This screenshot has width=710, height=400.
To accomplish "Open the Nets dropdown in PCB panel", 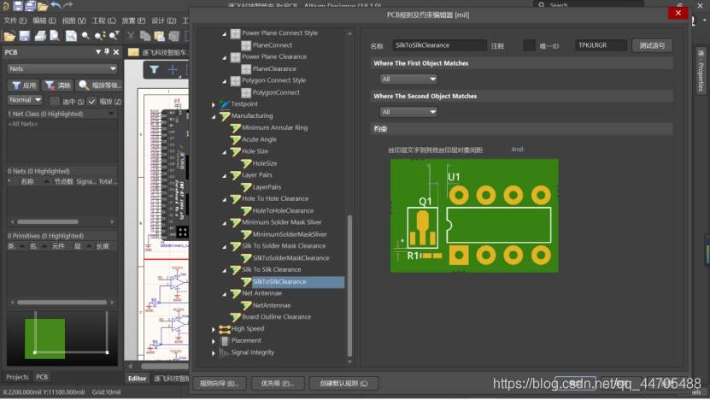I will click(62, 69).
